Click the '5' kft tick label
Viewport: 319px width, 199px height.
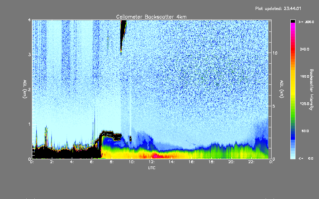point(274,106)
